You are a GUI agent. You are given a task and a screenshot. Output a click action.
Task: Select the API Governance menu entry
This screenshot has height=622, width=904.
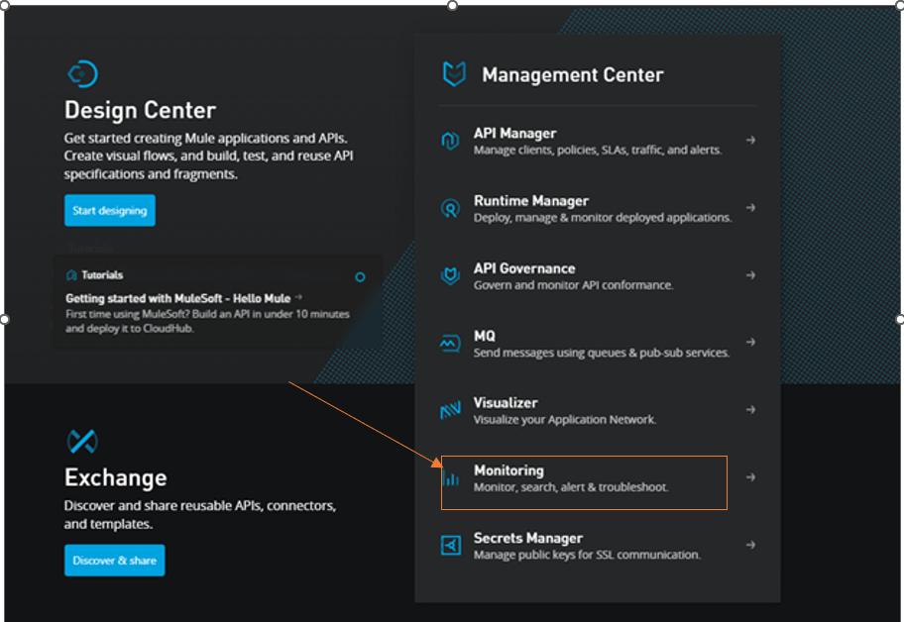[x=520, y=268]
